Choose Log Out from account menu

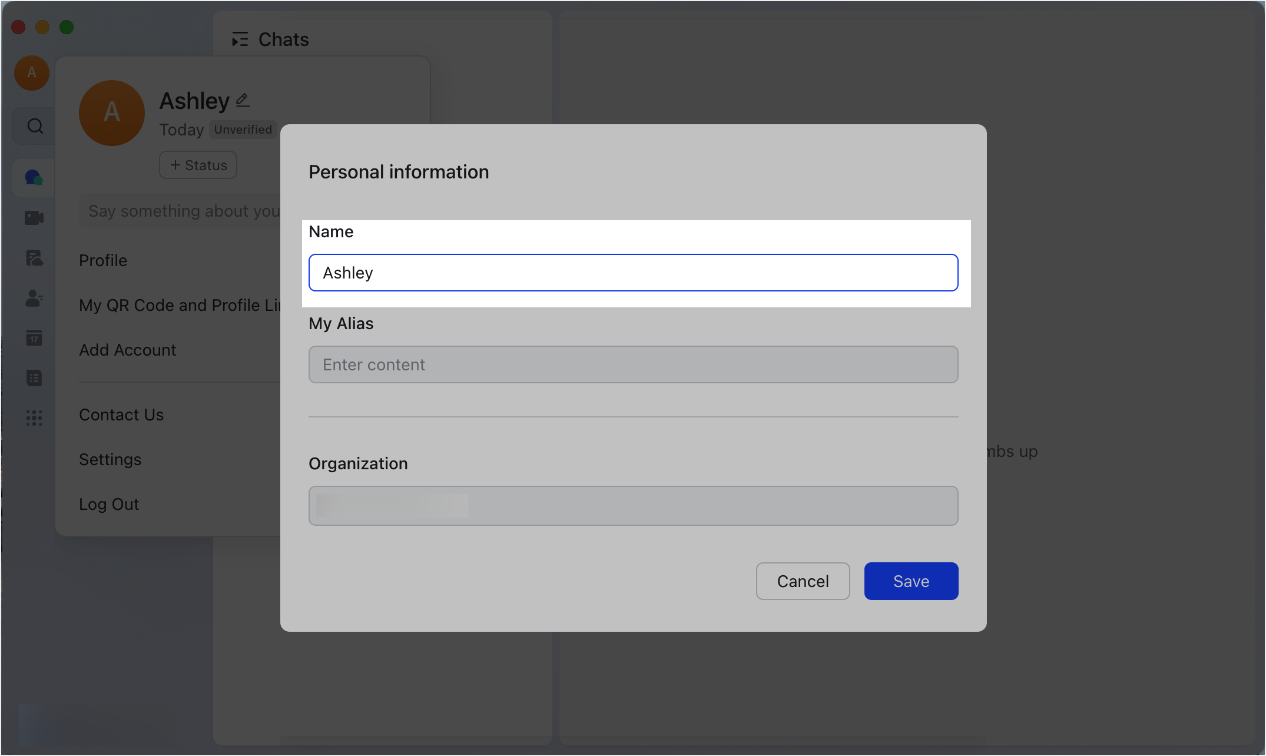(109, 504)
